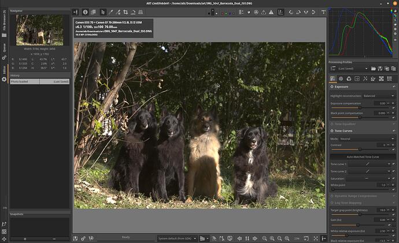
Task: Toggle Tone Curves module on or off
Action: (331, 131)
